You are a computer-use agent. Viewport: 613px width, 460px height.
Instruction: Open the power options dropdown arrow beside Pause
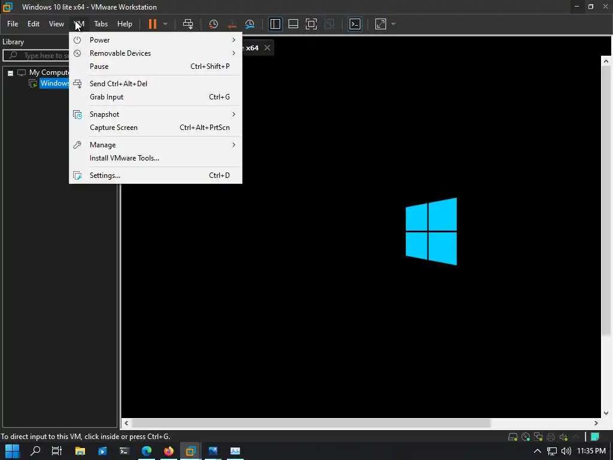coord(165,24)
